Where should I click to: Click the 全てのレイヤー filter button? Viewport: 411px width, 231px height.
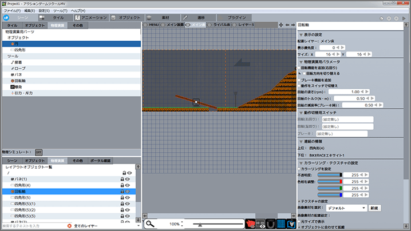click(87, 226)
